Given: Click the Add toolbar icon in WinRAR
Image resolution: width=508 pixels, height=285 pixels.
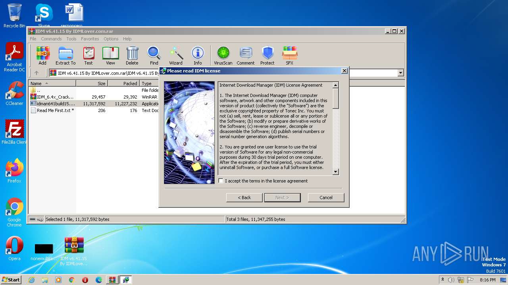Looking at the screenshot, I should pos(42,55).
